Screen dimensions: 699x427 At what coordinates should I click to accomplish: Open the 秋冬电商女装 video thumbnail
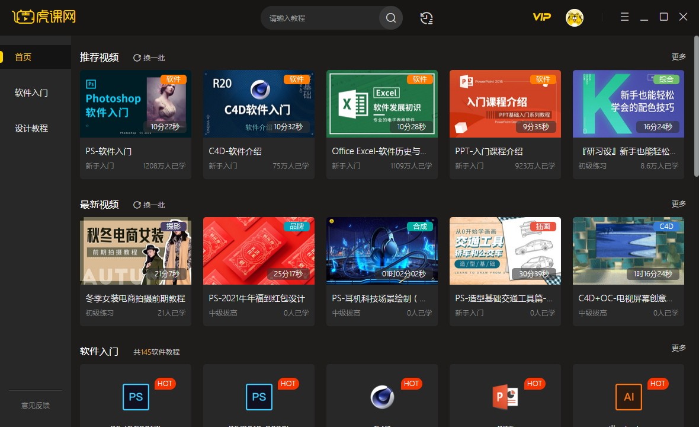pyautogui.click(x=136, y=251)
